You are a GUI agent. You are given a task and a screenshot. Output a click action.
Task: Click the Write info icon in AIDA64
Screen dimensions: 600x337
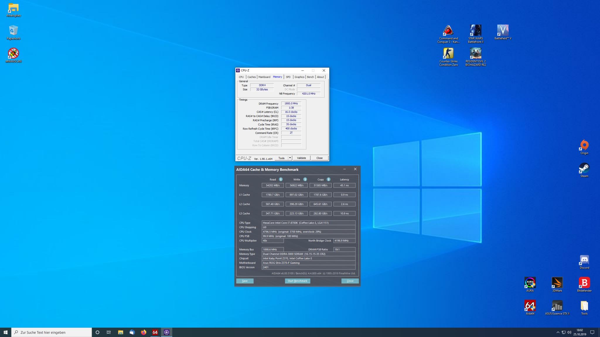305,179
